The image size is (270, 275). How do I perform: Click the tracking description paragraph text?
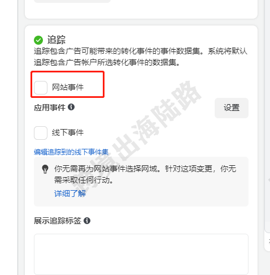(141, 57)
